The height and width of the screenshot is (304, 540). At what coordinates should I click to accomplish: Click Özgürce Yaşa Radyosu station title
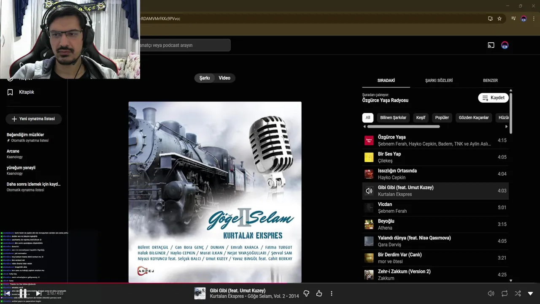tap(385, 100)
